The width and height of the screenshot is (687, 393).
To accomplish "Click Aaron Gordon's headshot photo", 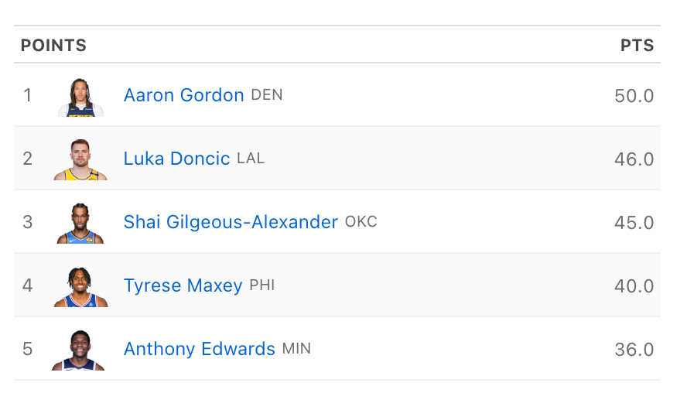I will tap(80, 97).
